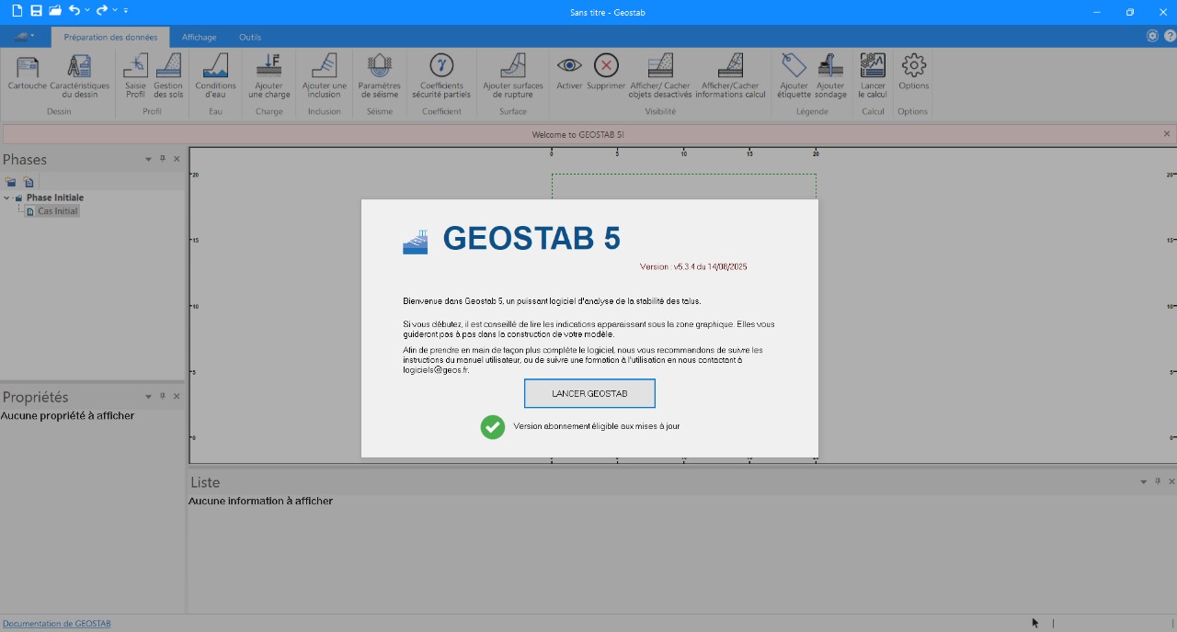Click 'Version abonnement éligible aux mises à jour'
The image size is (1177, 632).
(x=597, y=426)
